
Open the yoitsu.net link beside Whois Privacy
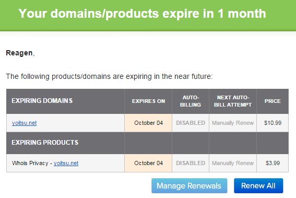(66, 163)
